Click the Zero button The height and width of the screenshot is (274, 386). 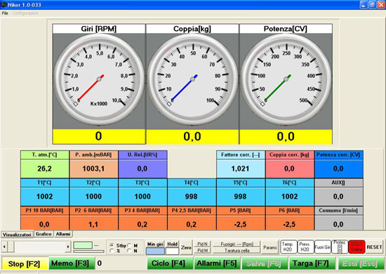(x=186, y=247)
